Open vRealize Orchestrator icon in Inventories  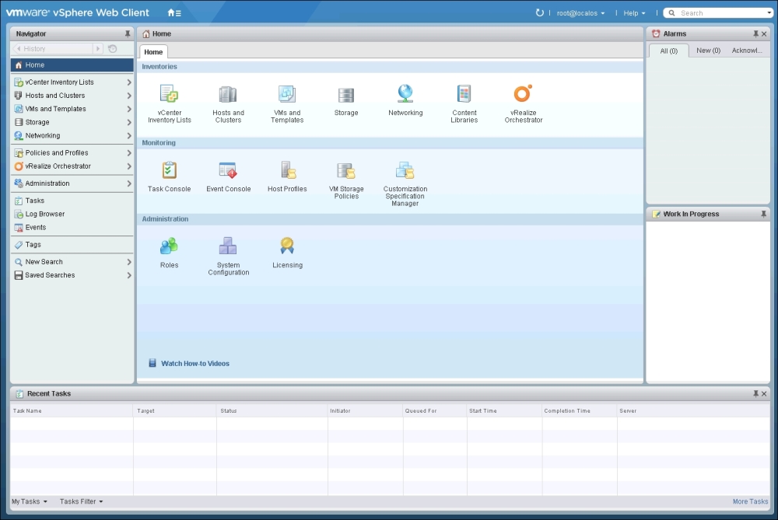[x=523, y=93]
